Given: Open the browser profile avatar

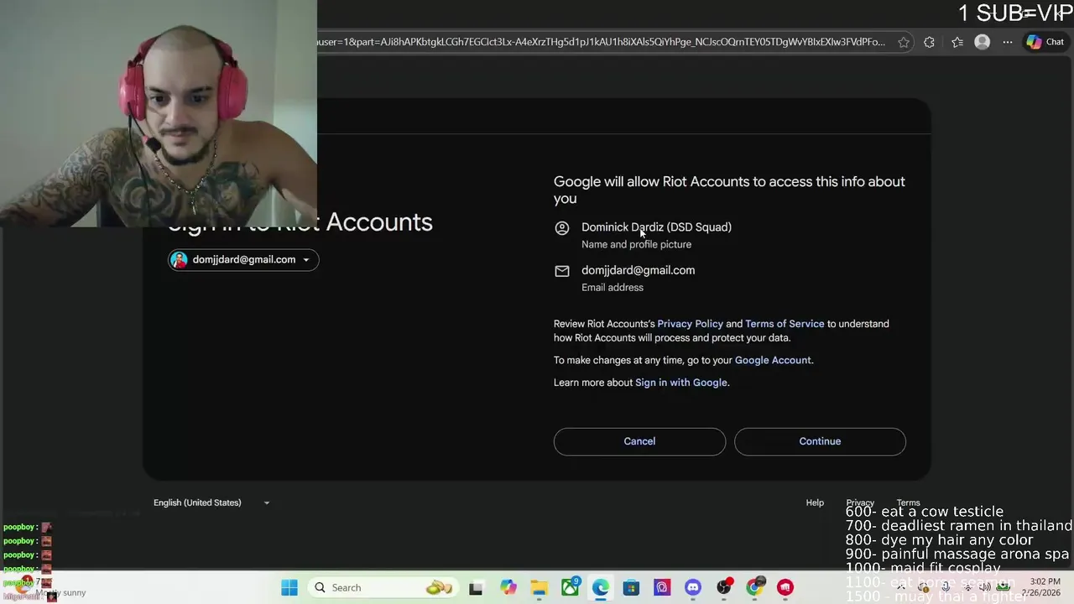Looking at the screenshot, I should 982,42.
